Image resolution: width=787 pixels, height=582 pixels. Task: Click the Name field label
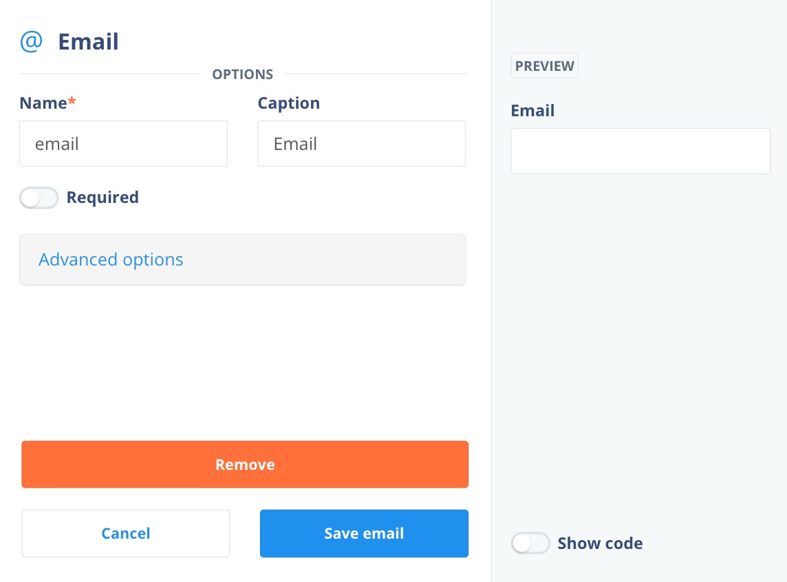[x=43, y=103]
